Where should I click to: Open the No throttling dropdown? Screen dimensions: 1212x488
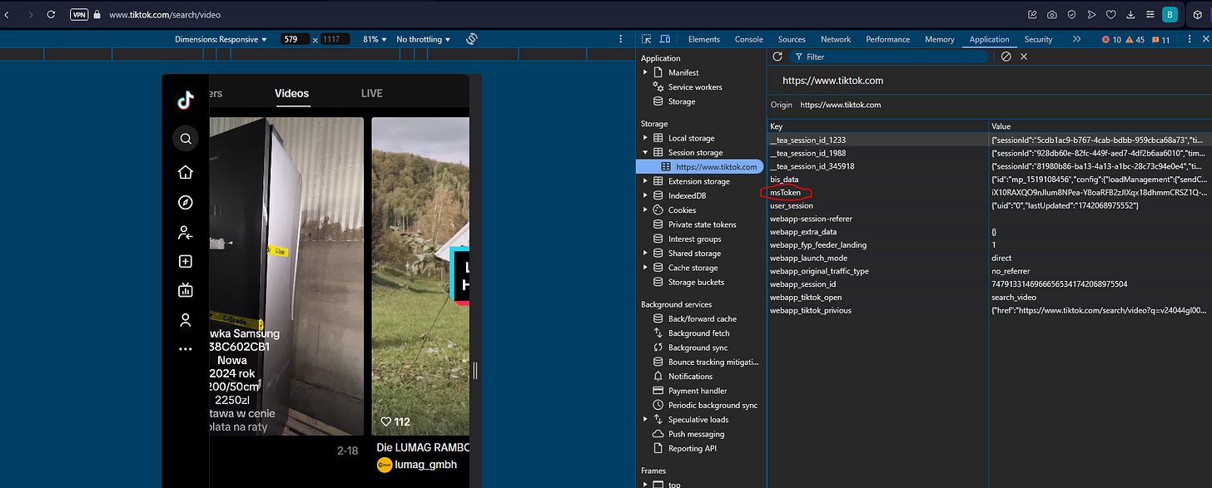423,39
